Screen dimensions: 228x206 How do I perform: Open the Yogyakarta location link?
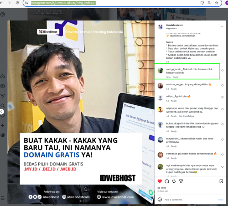(x=171, y=28)
